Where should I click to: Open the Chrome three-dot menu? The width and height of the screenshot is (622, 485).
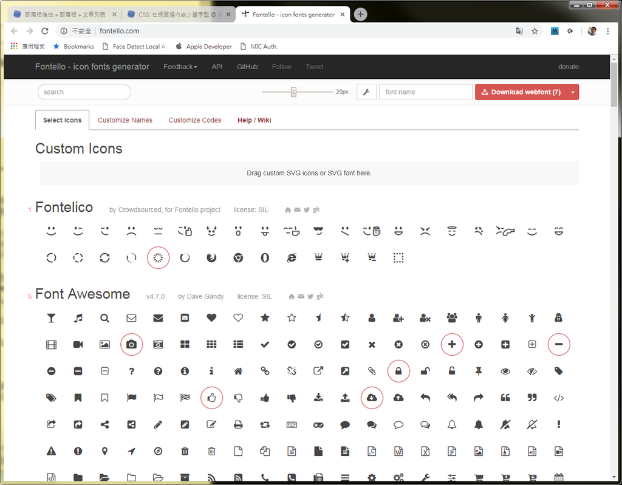(x=607, y=31)
